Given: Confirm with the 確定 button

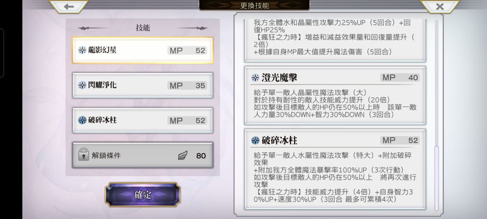Looking at the screenshot, I should [143, 195].
